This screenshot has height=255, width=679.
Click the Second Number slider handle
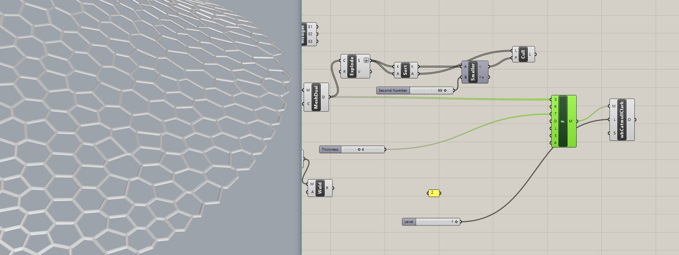445,90
